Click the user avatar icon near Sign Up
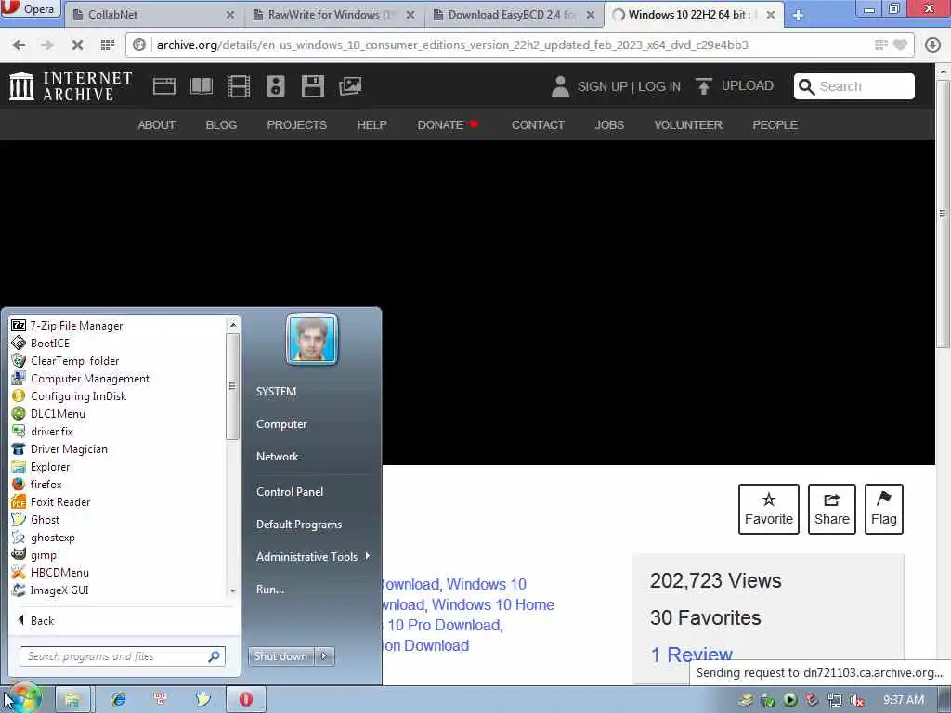 pos(560,86)
